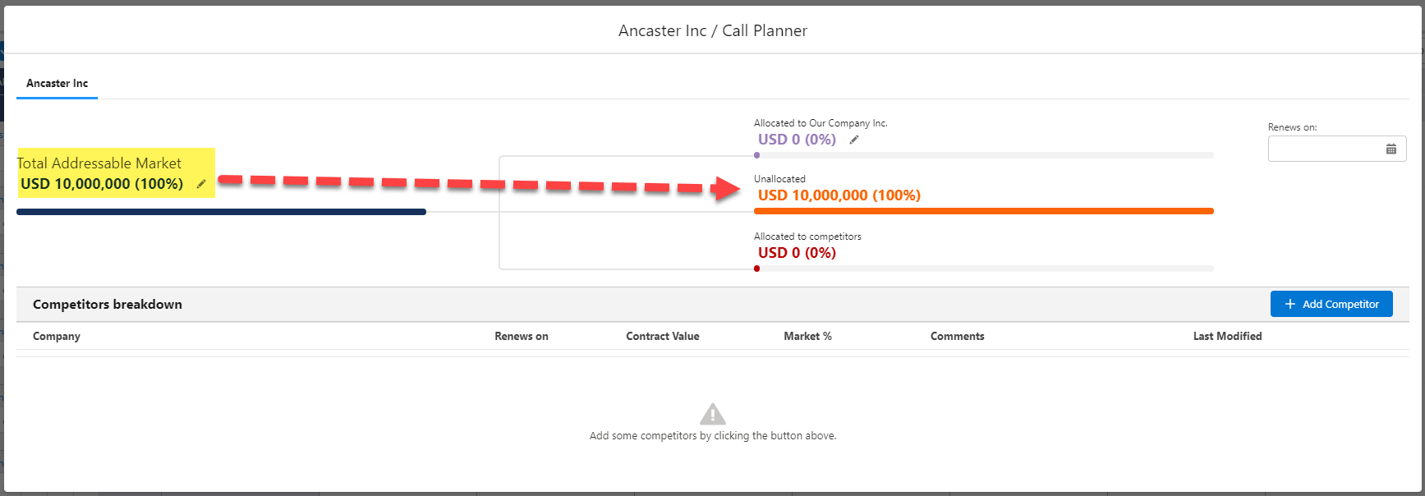This screenshot has height=496, width=1425.
Task: Click the Add Competitor button
Action: point(1331,304)
